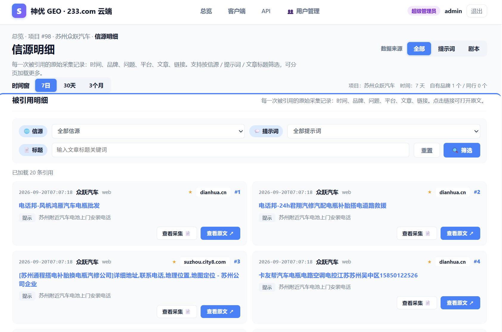Screen dimensions: 502x332
Task: Click the purple S logo icon
Action: click(19, 11)
